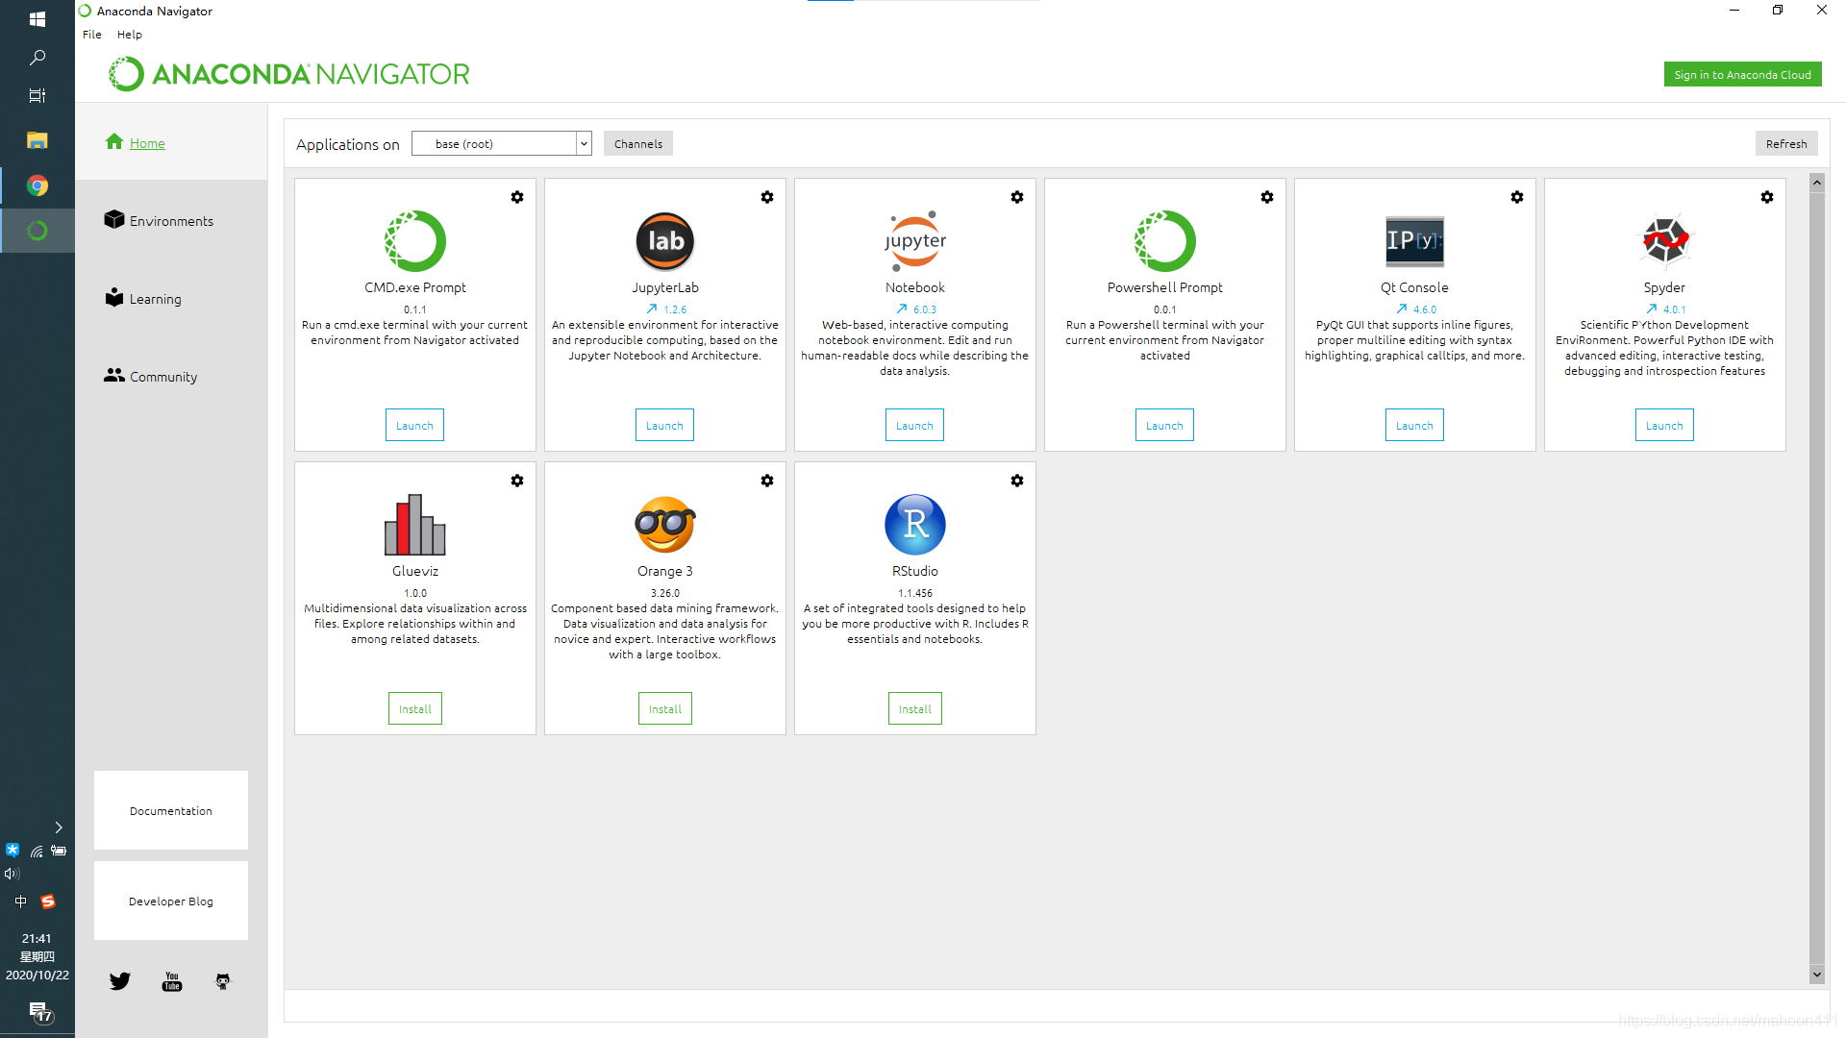Click the Glueviz bar chart logo

415,525
